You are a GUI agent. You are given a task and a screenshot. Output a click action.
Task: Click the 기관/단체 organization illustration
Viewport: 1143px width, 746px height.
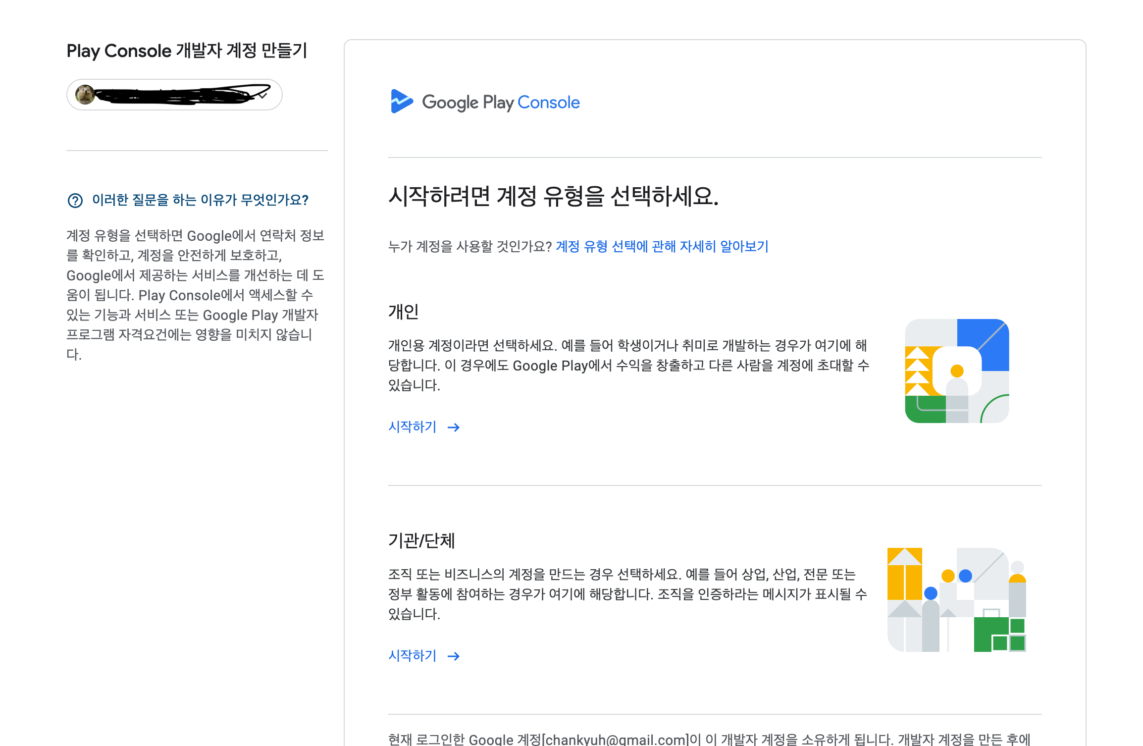[957, 600]
